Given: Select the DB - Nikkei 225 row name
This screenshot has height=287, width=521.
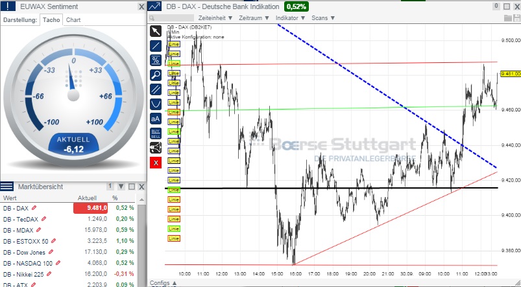Looking at the screenshot, I should [x=23, y=274].
